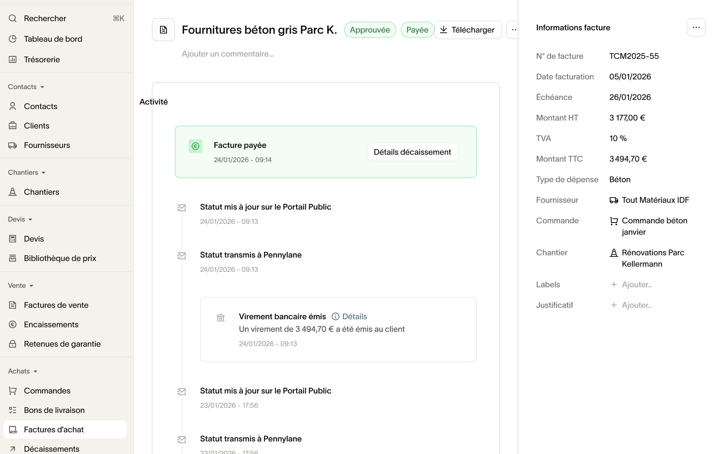Open the three-dots menu in Informations facture
Viewport: 722px width, 454px height.
[x=696, y=27]
